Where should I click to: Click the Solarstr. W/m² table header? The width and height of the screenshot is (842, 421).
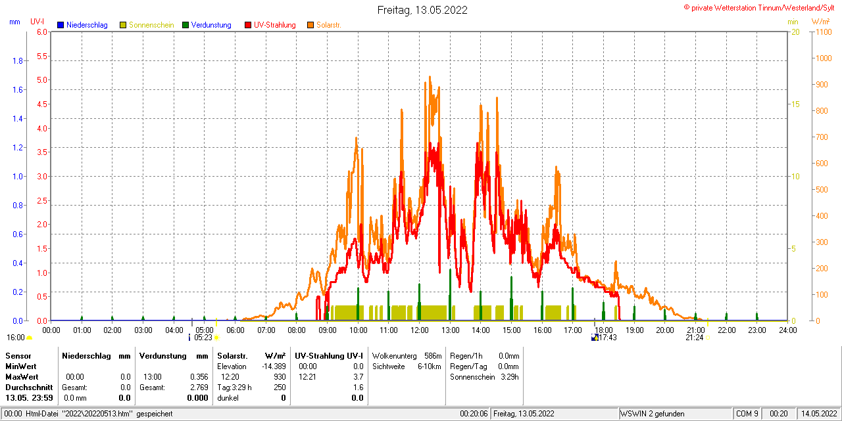click(x=251, y=355)
